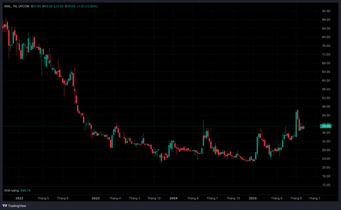Click the 48.00 price axis label
The image size is (341, 210).
(x=326, y=107)
